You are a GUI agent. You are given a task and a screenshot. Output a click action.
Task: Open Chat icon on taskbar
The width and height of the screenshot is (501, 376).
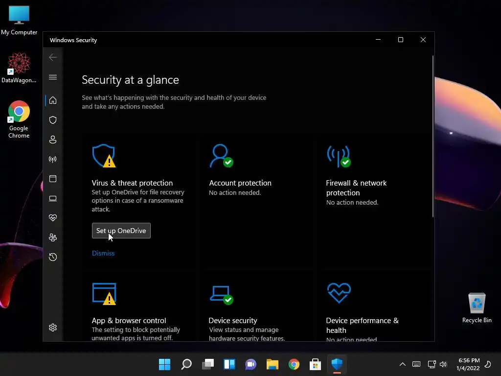[x=251, y=364]
